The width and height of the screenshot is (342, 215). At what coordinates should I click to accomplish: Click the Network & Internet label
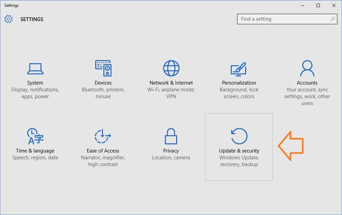coord(171,83)
